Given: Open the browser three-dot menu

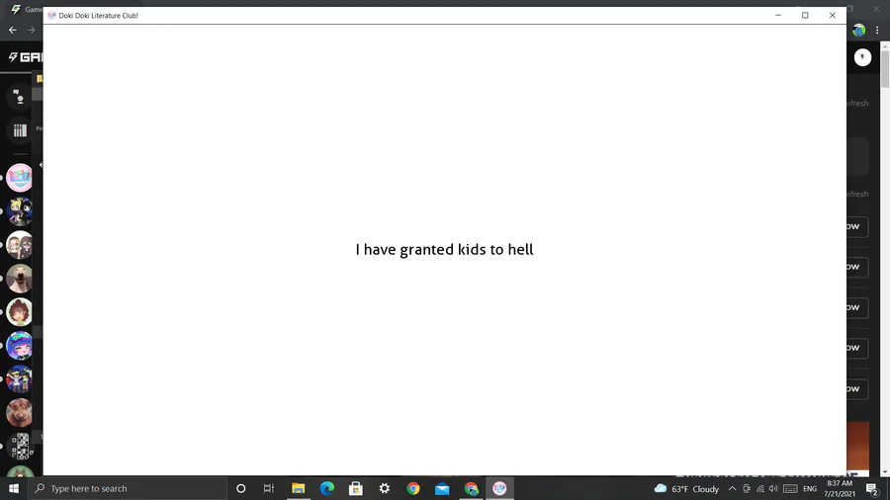Looking at the screenshot, I should click(x=877, y=30).
